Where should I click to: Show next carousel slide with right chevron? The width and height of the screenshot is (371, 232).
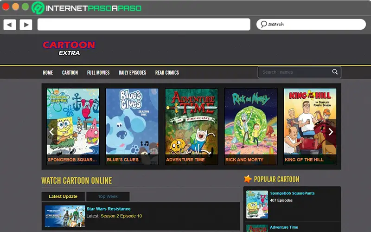[331, 132]
